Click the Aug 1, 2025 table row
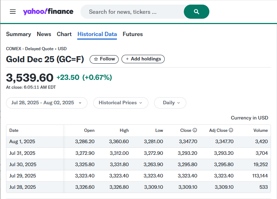Viewport: 277px width, 199px height. point(138,142)
